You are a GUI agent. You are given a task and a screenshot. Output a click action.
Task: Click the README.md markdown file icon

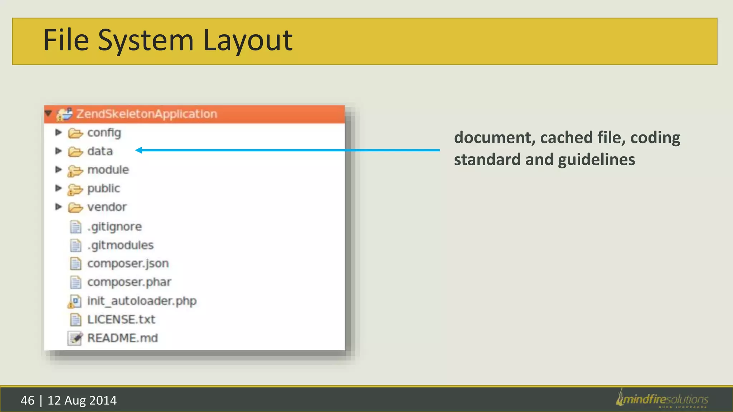pos(75,338)
